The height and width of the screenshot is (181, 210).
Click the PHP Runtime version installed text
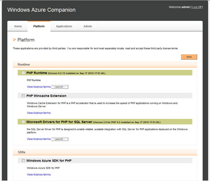point(76,73)
